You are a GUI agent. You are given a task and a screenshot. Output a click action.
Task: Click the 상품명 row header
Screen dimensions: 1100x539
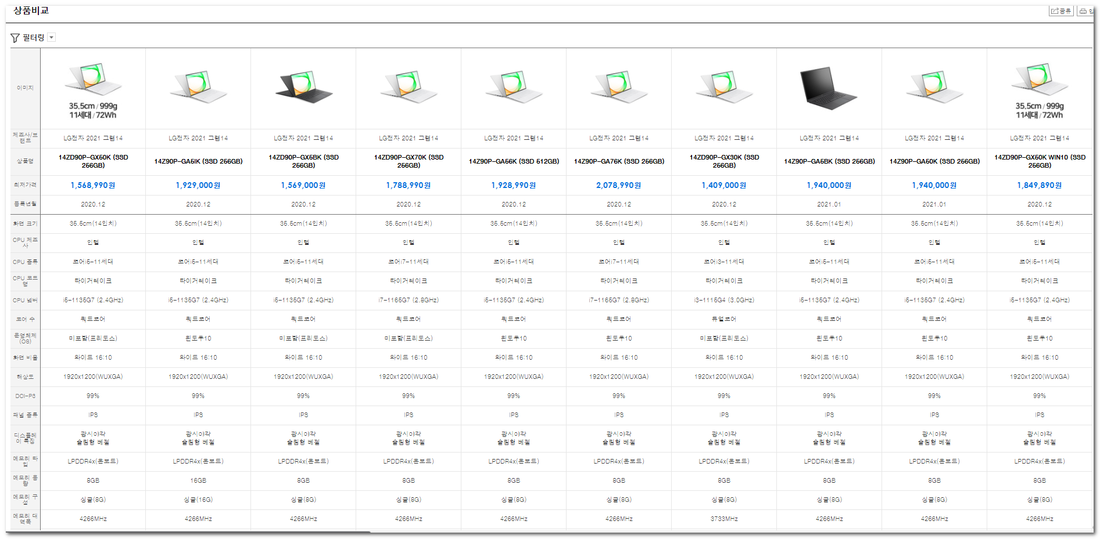tap(25, 161)
